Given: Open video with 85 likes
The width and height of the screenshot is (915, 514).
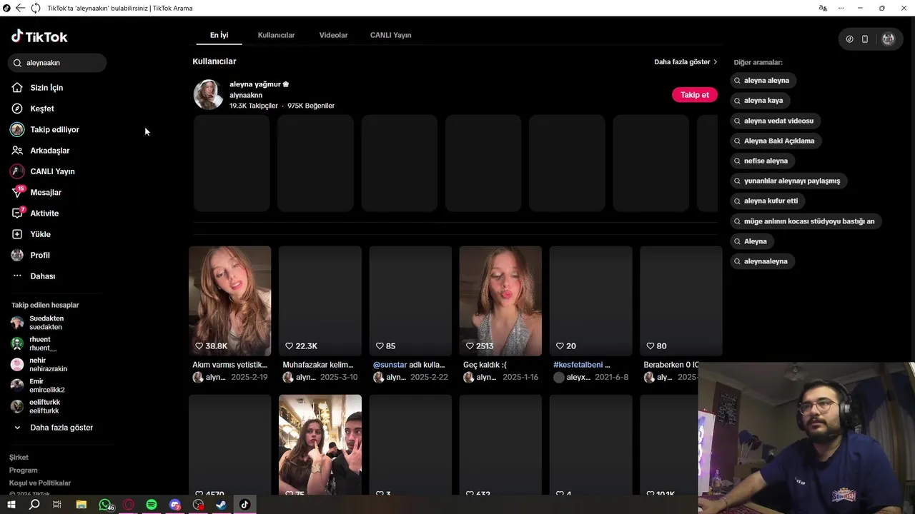Looking at the screenshot, I should pyautogui.click(x=410, y=301).
